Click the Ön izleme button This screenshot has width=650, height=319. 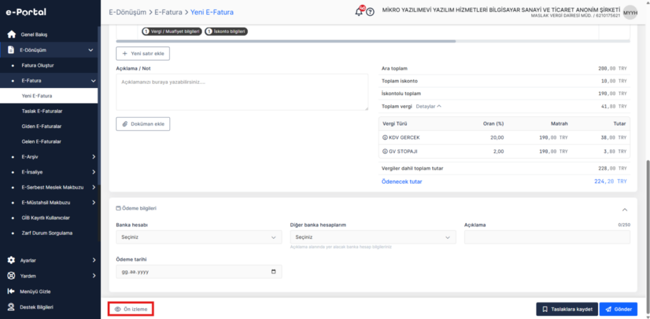pos(131,309)
